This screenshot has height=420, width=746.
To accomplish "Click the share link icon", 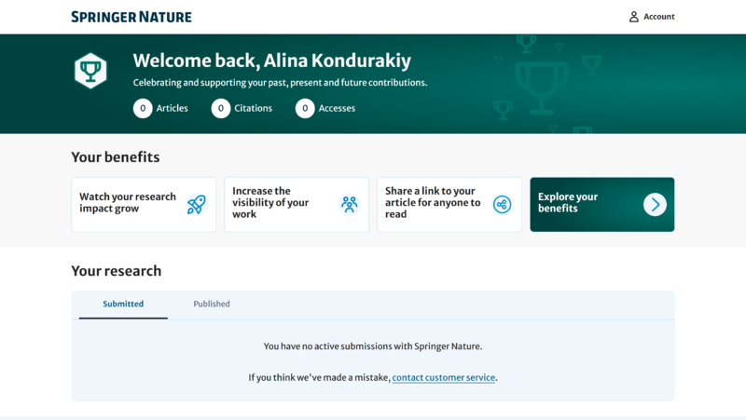I will click(x=502, y=205).
